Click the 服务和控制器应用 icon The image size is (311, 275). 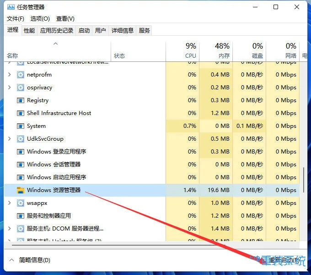tap(21, 216)
